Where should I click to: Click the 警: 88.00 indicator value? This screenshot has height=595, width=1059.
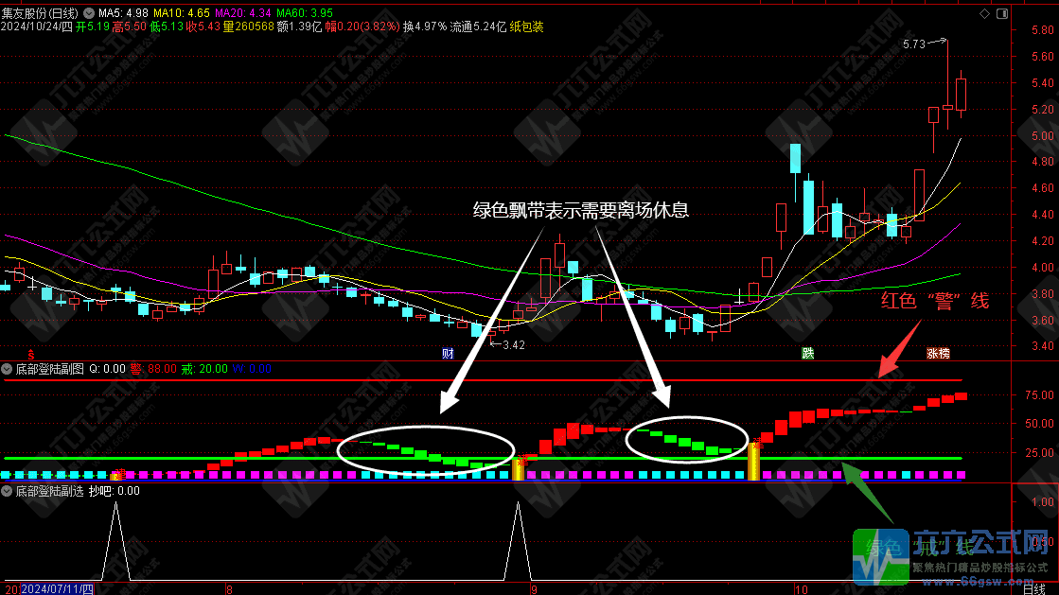(153, 369)
